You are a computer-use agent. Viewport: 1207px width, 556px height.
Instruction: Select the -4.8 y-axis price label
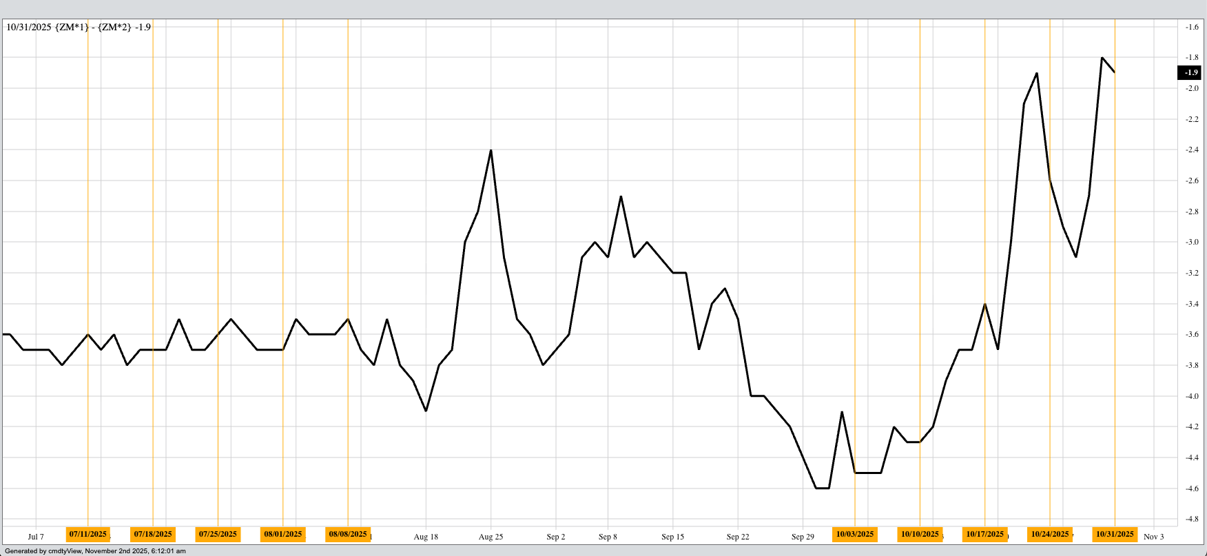click(1191, 519)
